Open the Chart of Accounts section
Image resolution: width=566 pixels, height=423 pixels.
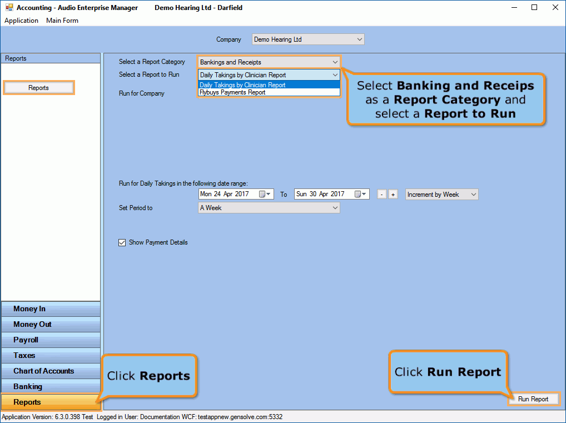pyautogui.click(x=50, y=371)
